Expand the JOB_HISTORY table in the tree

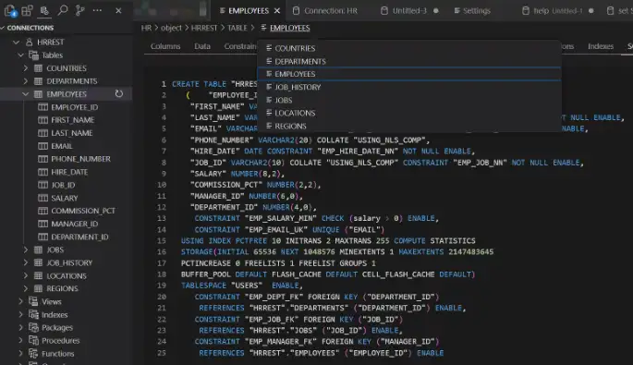(x=26, y=262)
